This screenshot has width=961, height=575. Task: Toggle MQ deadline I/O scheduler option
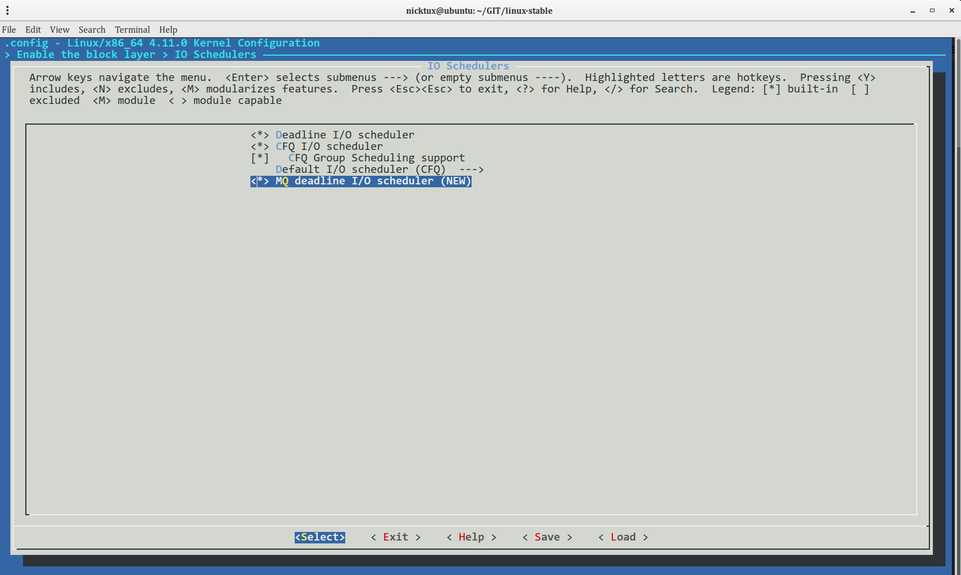[x=361, y=181]
